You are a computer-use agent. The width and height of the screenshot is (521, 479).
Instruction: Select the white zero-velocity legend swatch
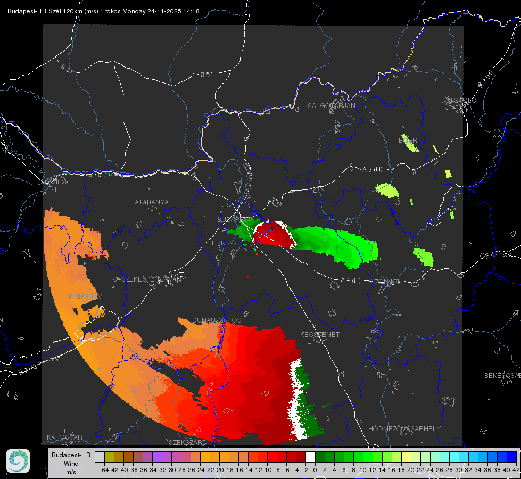(310, 457)
